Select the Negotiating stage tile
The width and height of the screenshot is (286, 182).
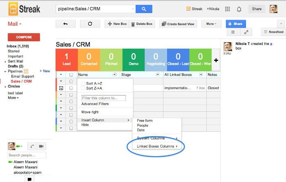click(156, 60)
